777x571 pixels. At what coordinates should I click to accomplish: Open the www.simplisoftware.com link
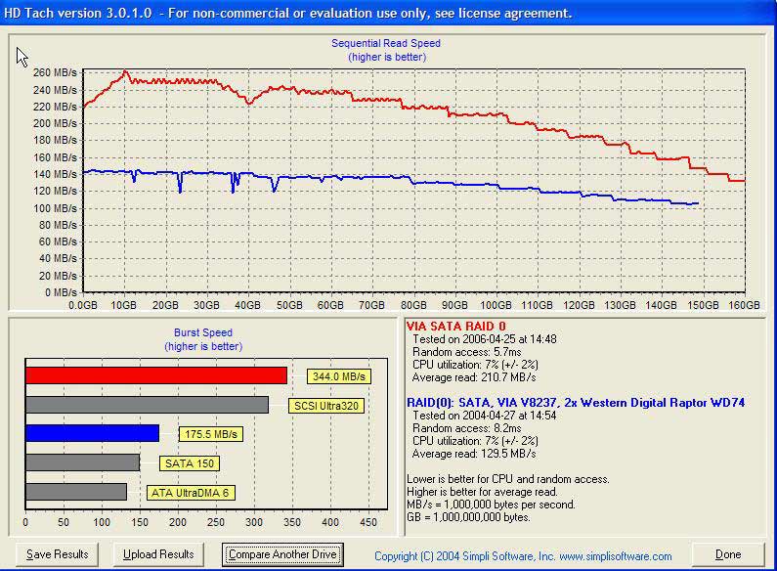point(615,556)
